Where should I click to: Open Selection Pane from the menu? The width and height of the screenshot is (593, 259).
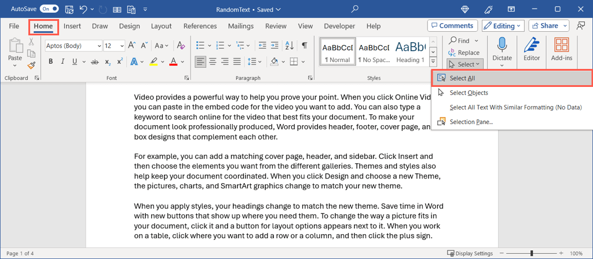coord(512,122)
